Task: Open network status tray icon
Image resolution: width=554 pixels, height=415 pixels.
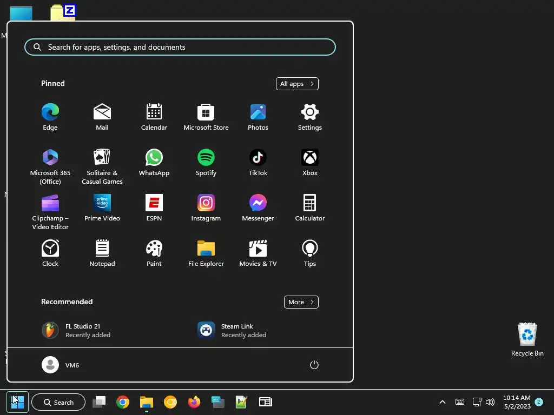Action: tap(477, 402)
